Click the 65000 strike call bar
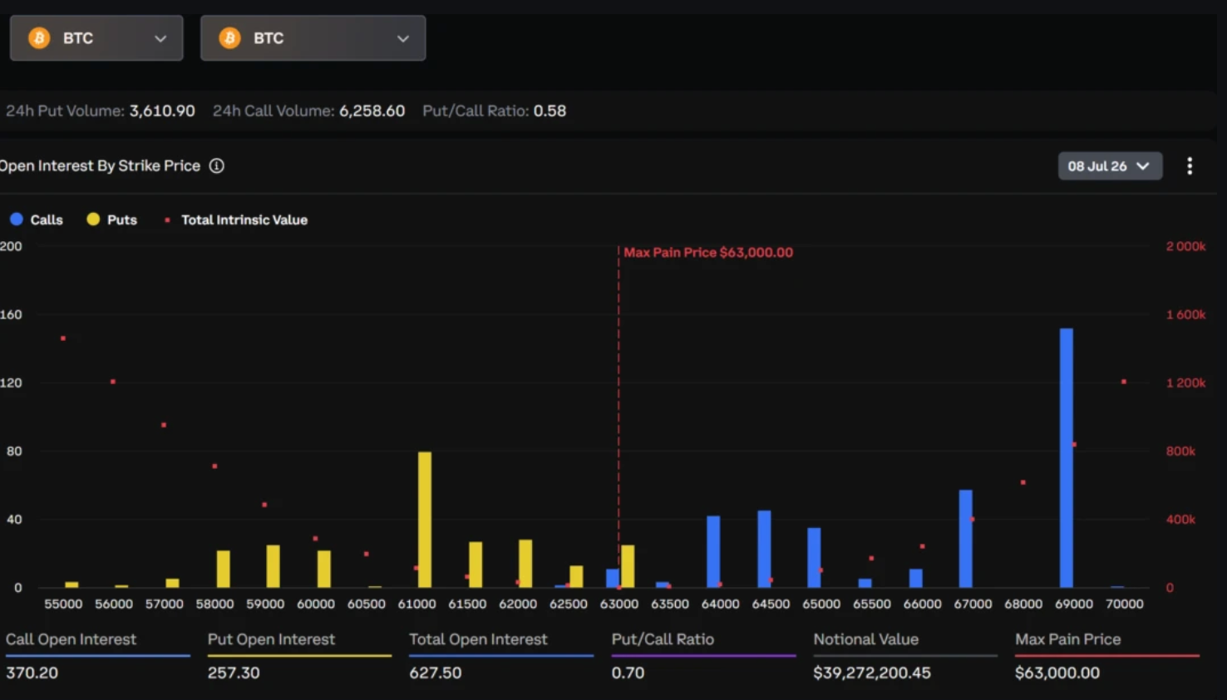The height and width of the screenshot is (700, 1227). 814,558
